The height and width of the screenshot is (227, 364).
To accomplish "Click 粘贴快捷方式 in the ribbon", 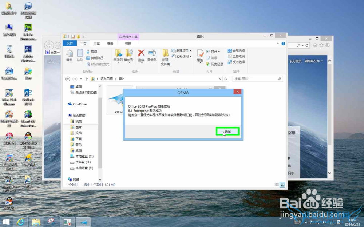I will point(98,64).
